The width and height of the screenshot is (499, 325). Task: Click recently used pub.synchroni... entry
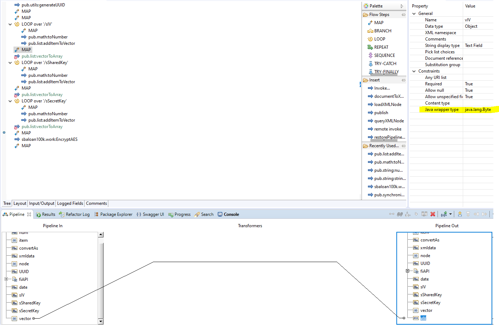tap(386, 195)
